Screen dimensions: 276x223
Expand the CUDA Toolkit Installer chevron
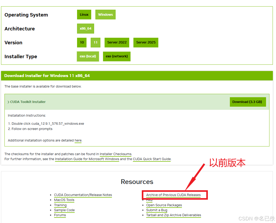8,102
